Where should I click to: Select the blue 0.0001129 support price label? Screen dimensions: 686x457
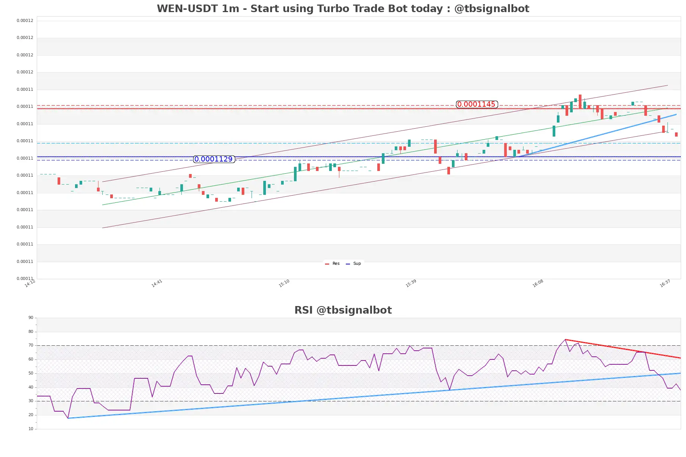pos(214,159)
